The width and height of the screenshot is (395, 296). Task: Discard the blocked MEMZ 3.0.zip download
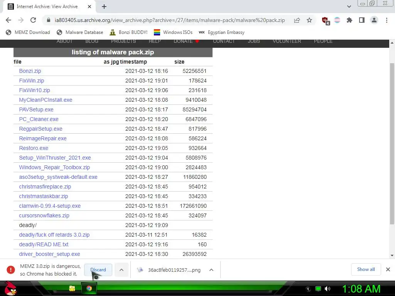(x=98, y=269)
